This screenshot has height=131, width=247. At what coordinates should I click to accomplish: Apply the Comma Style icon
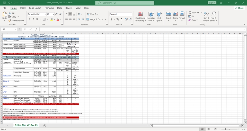[122, 19]
